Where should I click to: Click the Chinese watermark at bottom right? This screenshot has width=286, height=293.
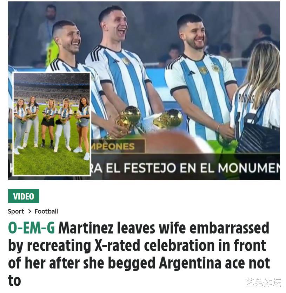[264, 282]
